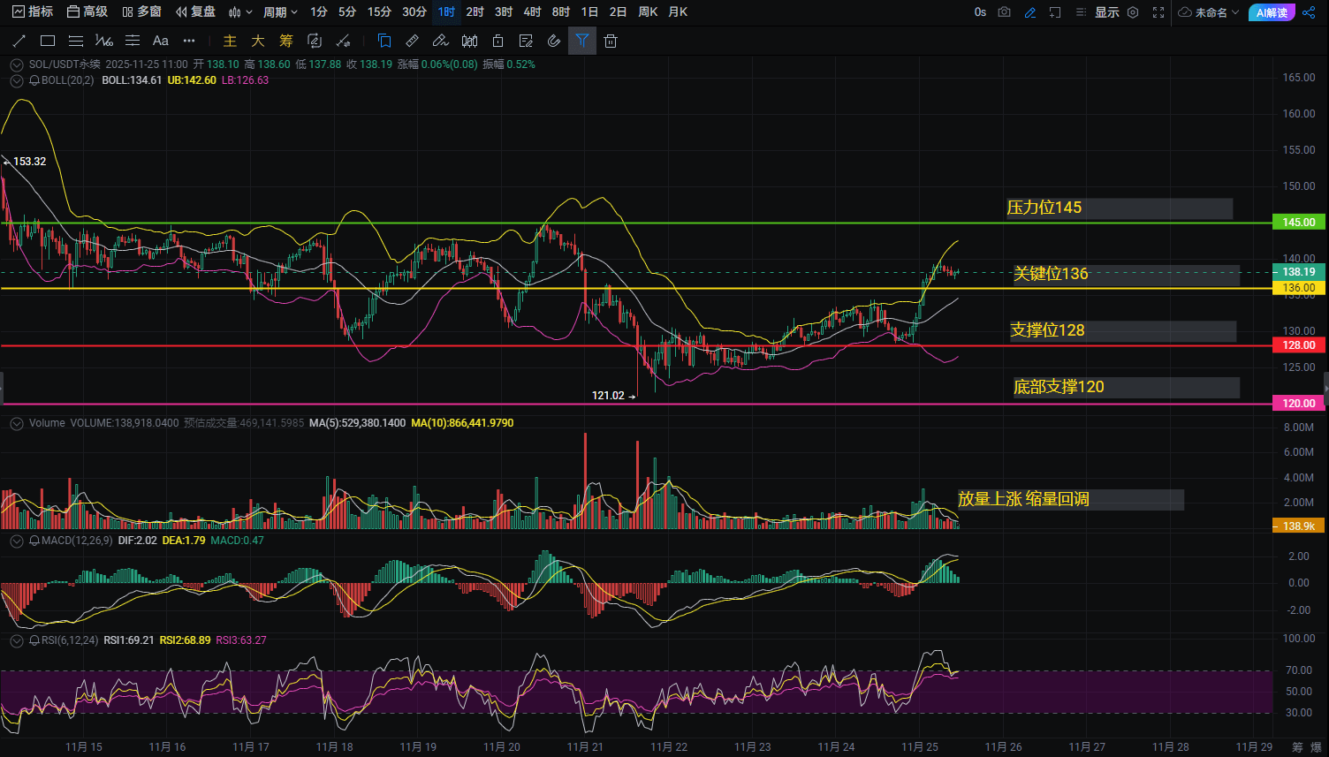Enter fullscreen mode via expand icon
This screenshot has height=757, width=1329.
coord(1158,12)
